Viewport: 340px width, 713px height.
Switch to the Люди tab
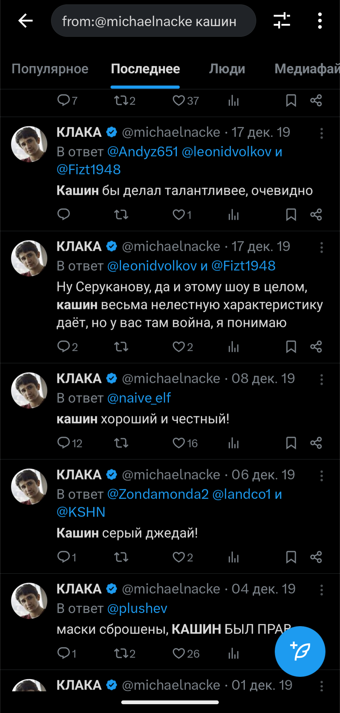[x=227, y=69]
